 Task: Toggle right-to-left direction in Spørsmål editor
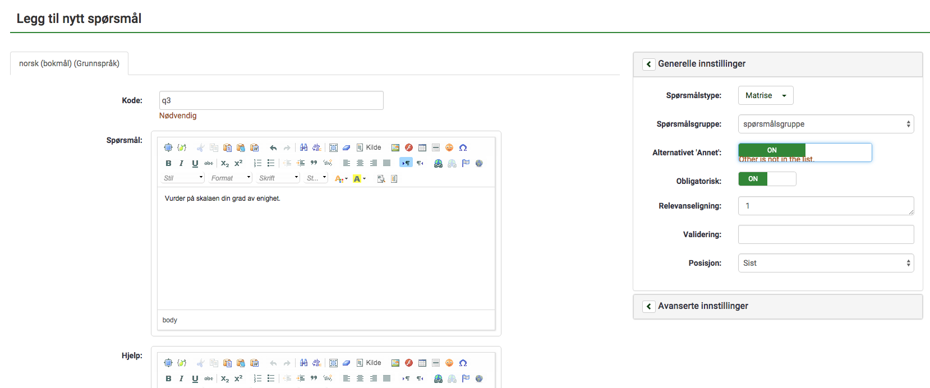pyautogui.click(x=420, y=163)
